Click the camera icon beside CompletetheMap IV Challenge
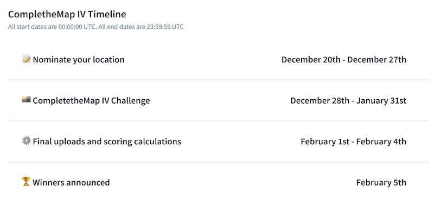The height and width of the screenshot is (199, 434). (x=26, y=100)
